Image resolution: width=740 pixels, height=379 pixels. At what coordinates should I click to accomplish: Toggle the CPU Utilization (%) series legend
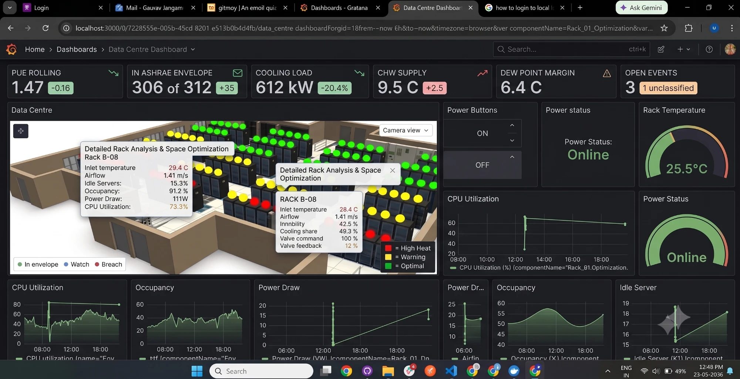[539, 268]
